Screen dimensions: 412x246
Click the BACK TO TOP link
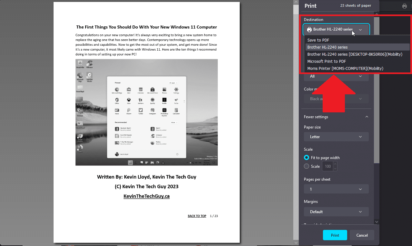pyautogui.click(x=197, y=216)
